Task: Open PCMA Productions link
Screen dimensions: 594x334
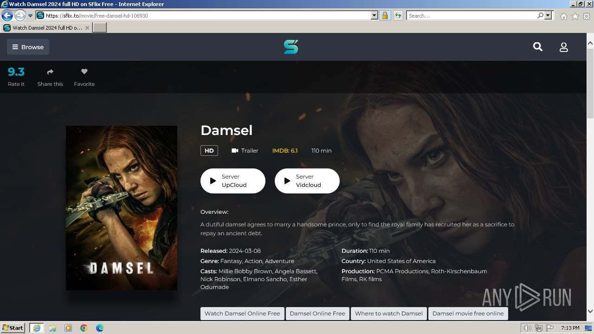Action: pos(402,271)
